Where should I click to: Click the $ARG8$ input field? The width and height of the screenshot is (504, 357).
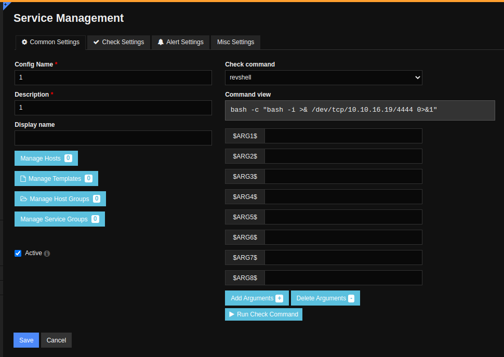[x=343, y=277]
